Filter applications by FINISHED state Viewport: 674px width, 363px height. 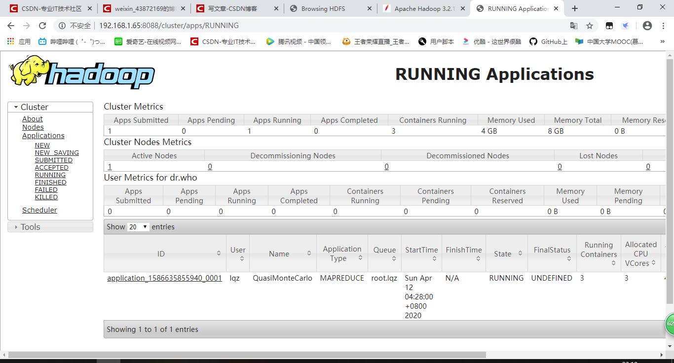coord(51,182)
